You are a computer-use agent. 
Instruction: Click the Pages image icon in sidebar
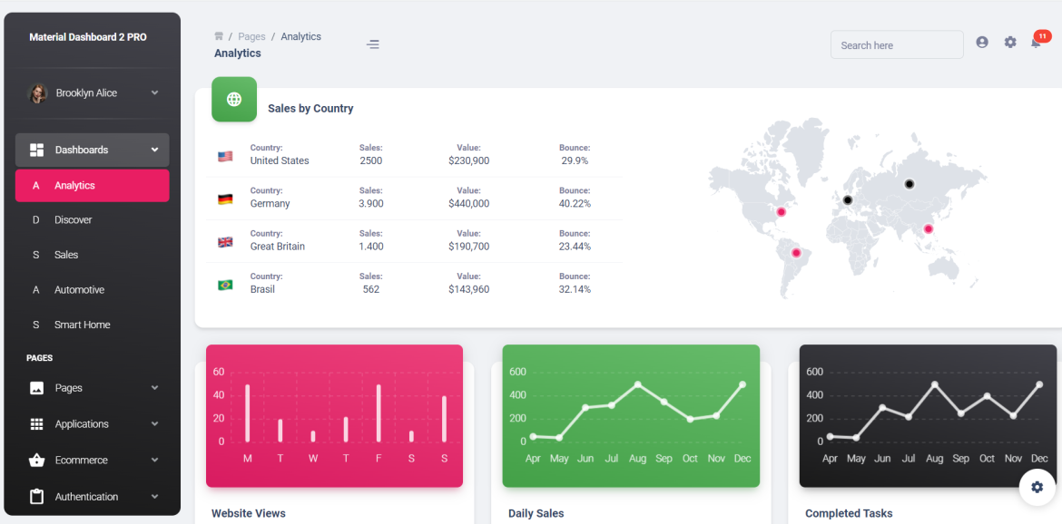click(x=36, y=387)
